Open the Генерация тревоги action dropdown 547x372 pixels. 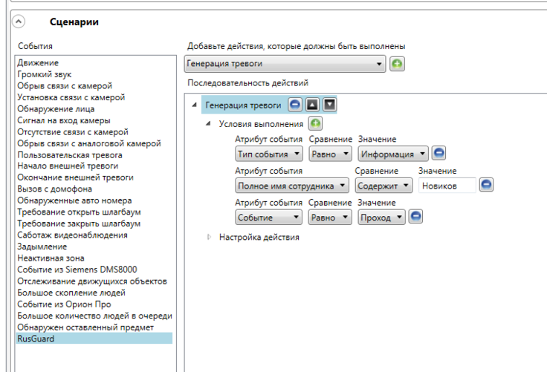[x=285, y=64]
